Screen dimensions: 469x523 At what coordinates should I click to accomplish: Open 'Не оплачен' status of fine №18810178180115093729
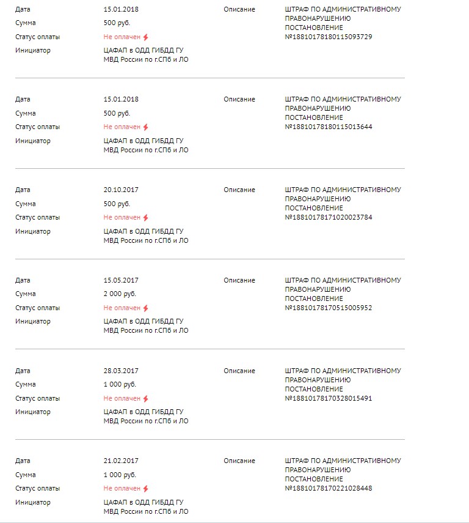(x=122, y=37)
